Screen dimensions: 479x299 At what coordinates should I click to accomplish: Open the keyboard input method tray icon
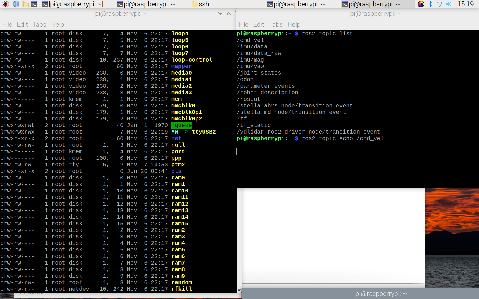[x=421, y=4]
